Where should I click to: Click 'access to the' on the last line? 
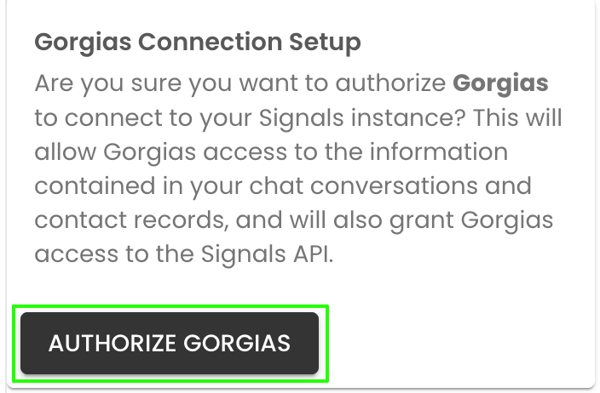(x=114, y=254)
